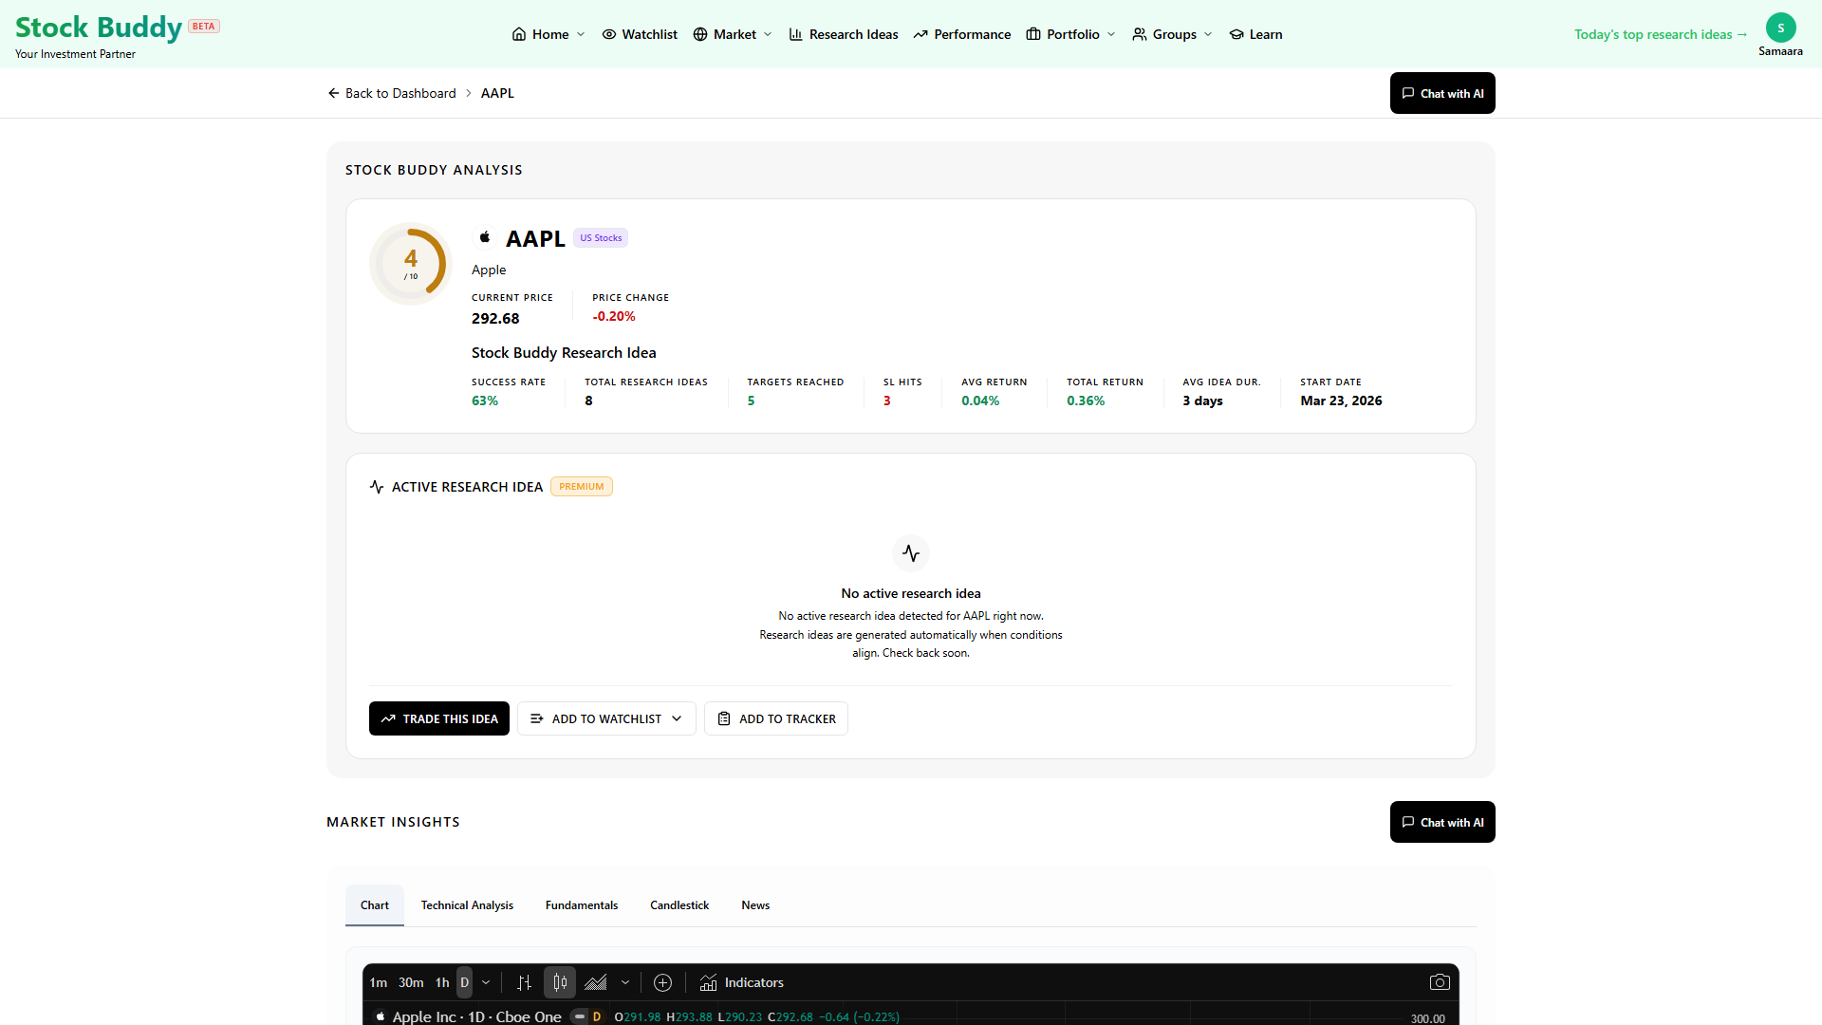The height and width of the screenshot is (1025, 1822).
Task: Expand the Home dropdown chevron
Action: [x=581, y=34]
